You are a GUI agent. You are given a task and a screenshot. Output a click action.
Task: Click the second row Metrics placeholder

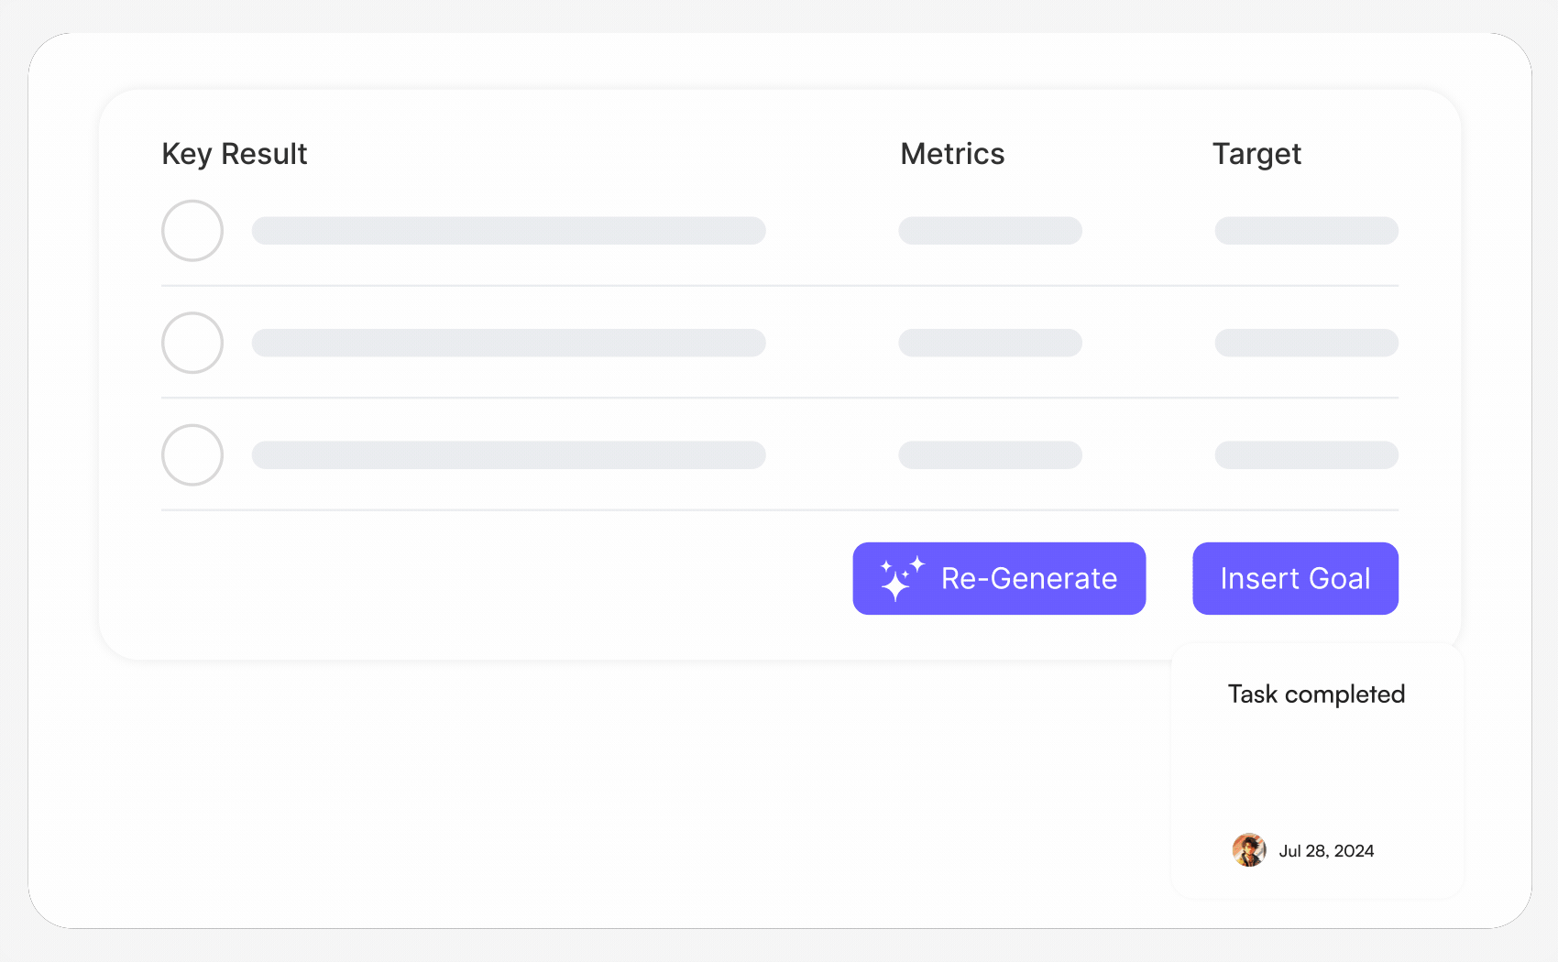(x=990, y=343)
